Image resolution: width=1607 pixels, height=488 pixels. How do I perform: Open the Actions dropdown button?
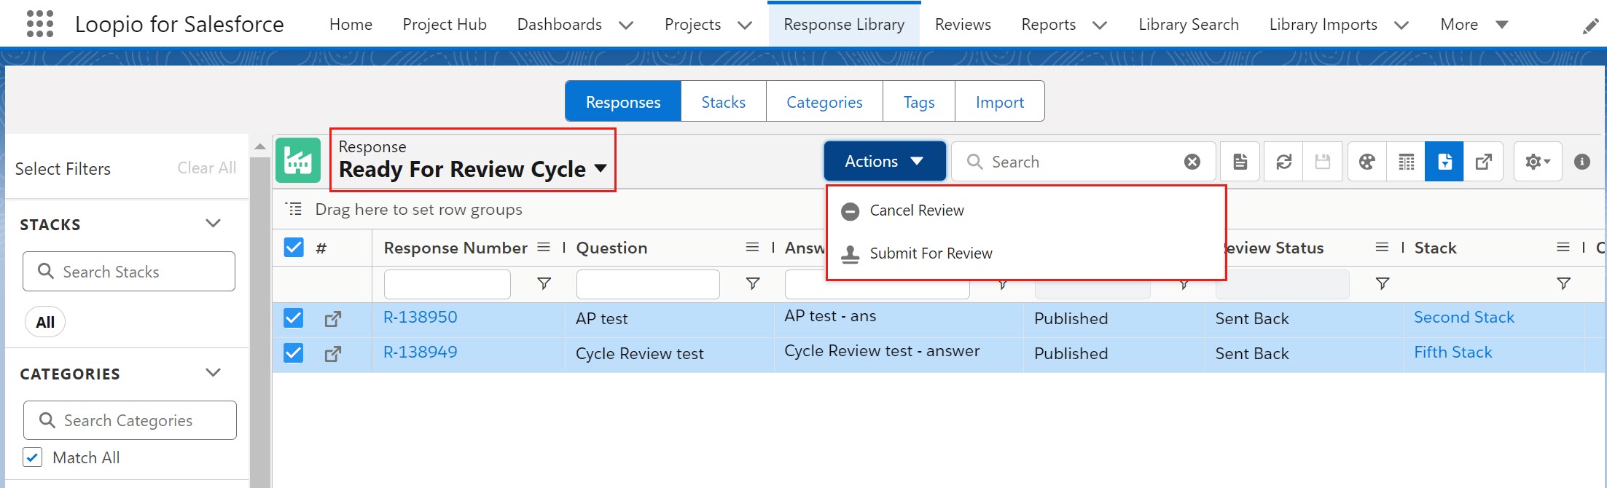[885, 161]
